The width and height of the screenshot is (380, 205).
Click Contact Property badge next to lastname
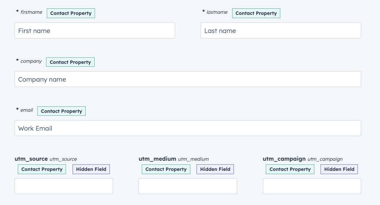(x=256, y=13)
